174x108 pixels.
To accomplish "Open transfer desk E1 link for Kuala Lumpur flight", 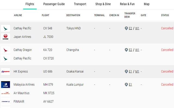I will tap(130, 85).
